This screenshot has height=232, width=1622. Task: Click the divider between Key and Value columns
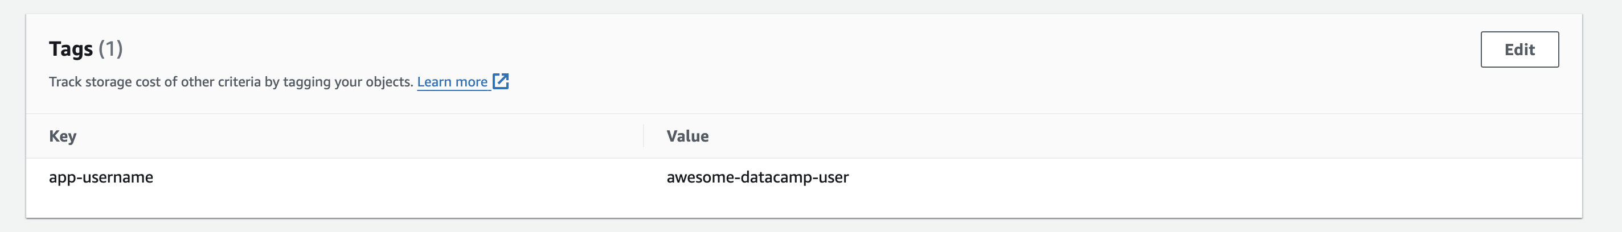pyautogui.click(x=644, y=136)
